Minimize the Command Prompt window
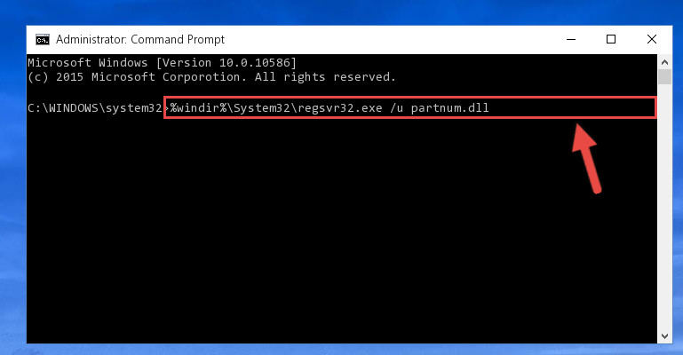The width and height of the screenshot is (683, 355). pyautogui.click(x=571, y=40)
